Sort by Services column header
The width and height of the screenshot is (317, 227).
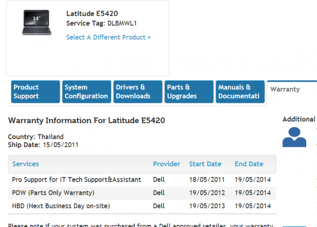[x=26, y=164]
